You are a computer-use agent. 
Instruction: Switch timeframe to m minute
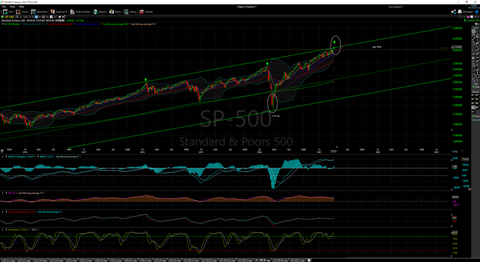[x=21, y=17]
